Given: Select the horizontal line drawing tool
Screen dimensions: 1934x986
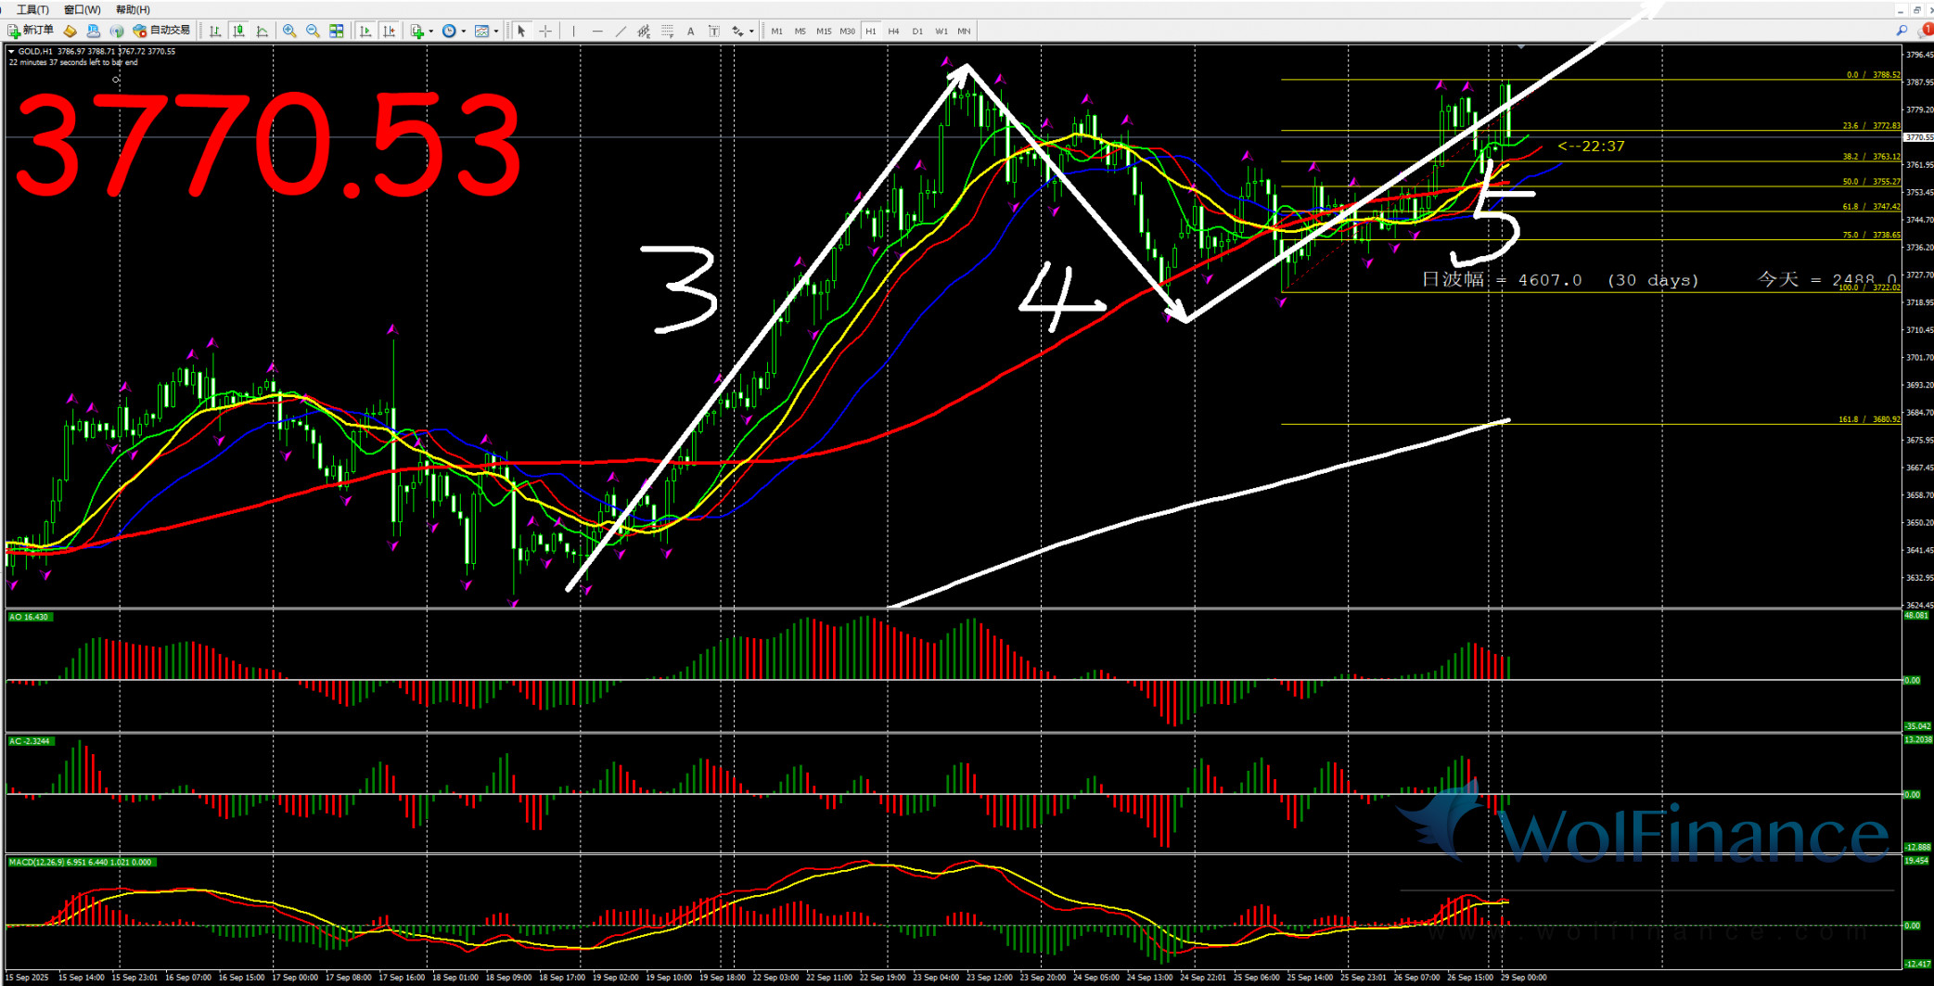Looking at the screenshot, I should (597, 31).
